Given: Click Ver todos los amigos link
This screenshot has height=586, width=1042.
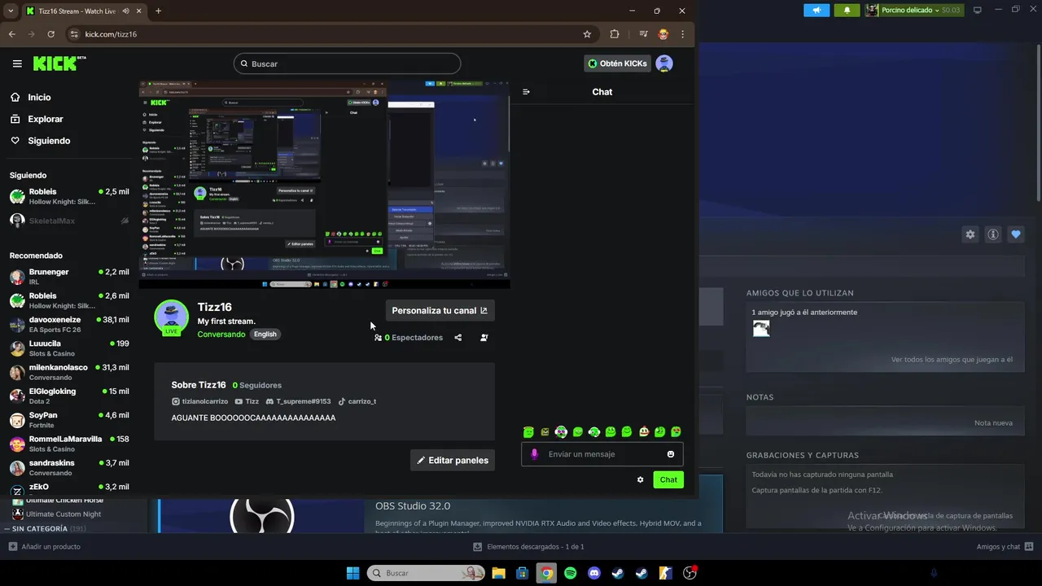Looking at the screenshot, I should coord(952,360).
